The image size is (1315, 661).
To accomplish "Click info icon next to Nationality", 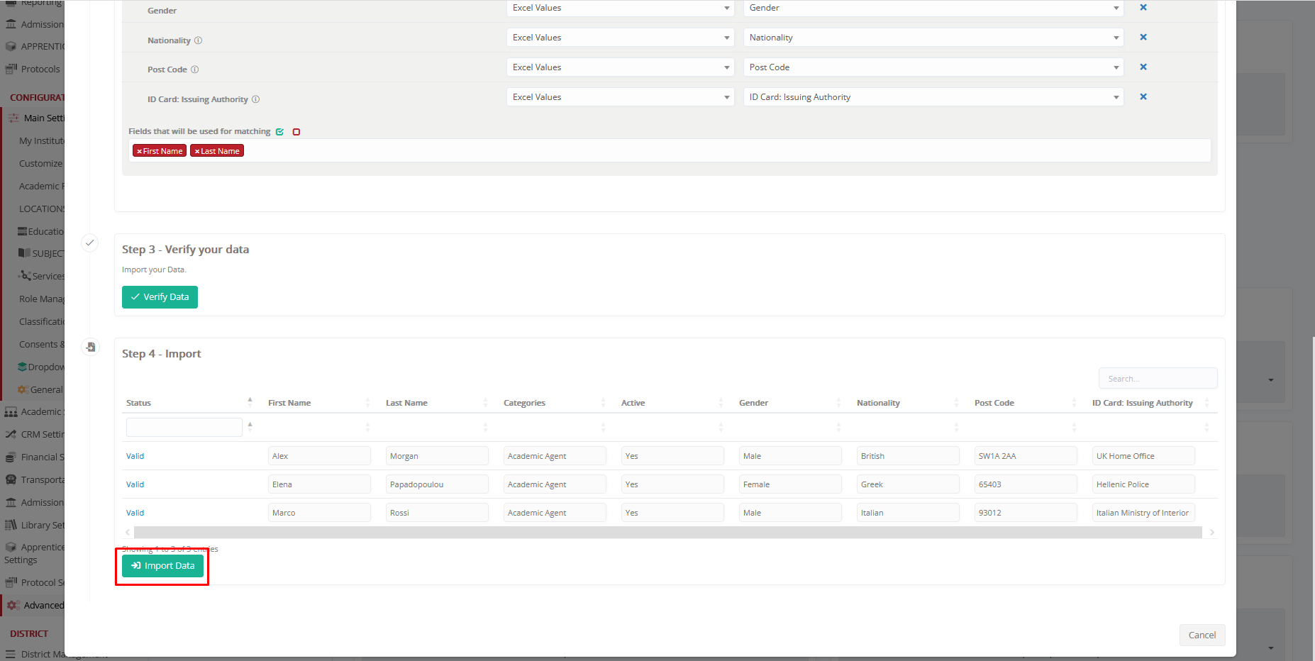I will (199, 40).
